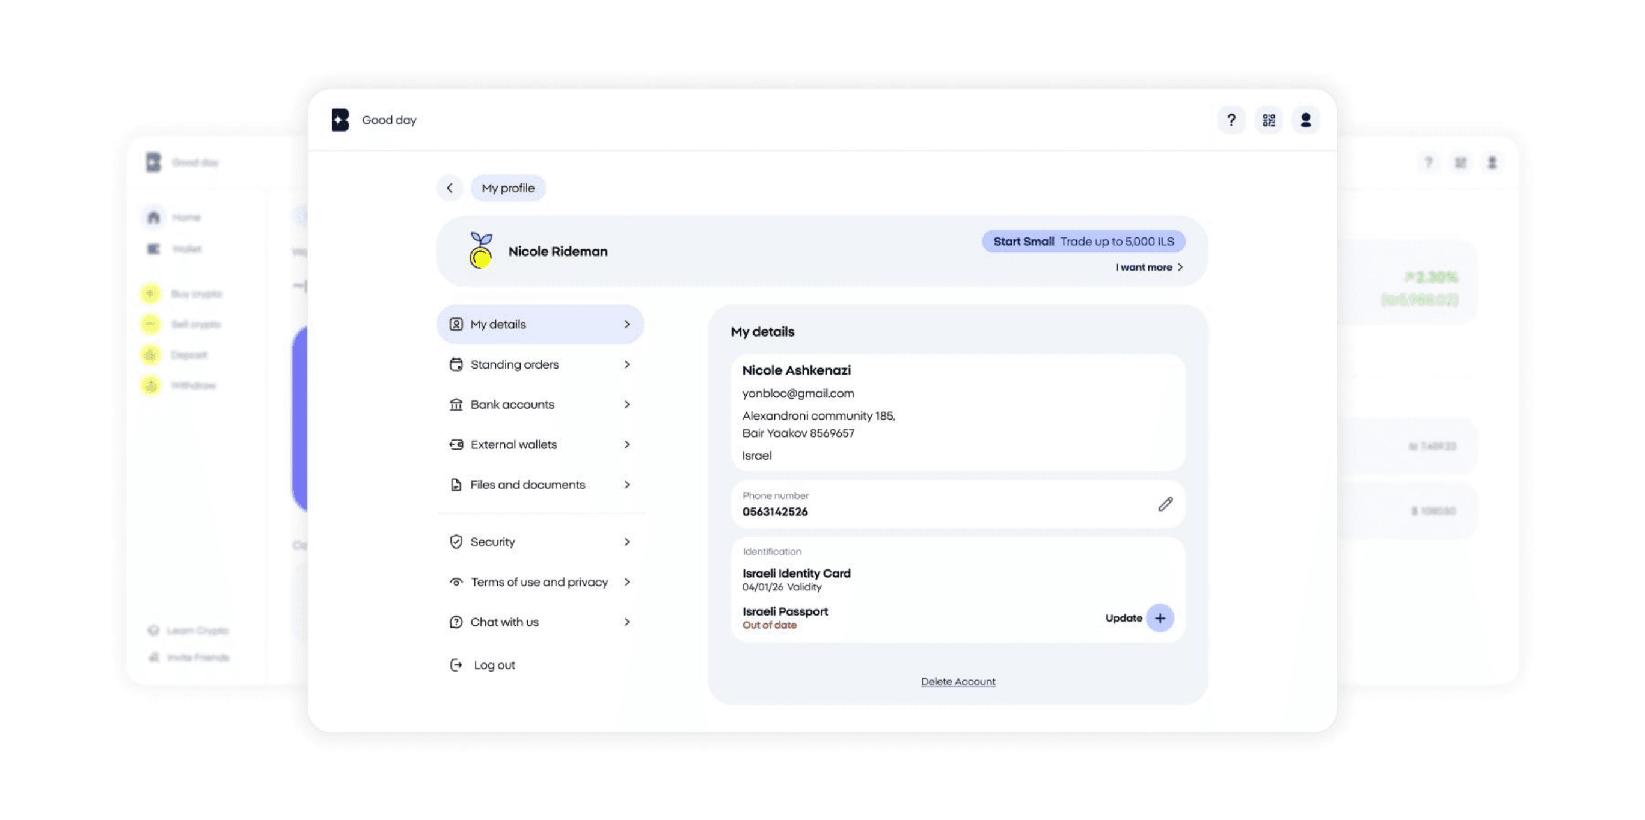This screenshot has width=1645, height=820.
Task: Click the Update passport label
Action: click(x=1123, y=617)
